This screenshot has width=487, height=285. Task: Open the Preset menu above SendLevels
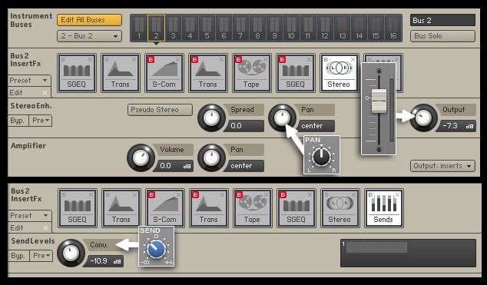30,216
